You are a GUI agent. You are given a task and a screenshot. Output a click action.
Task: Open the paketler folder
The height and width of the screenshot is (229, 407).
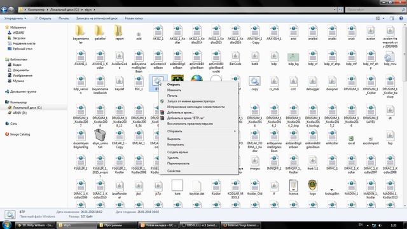(x=100, y=31)
